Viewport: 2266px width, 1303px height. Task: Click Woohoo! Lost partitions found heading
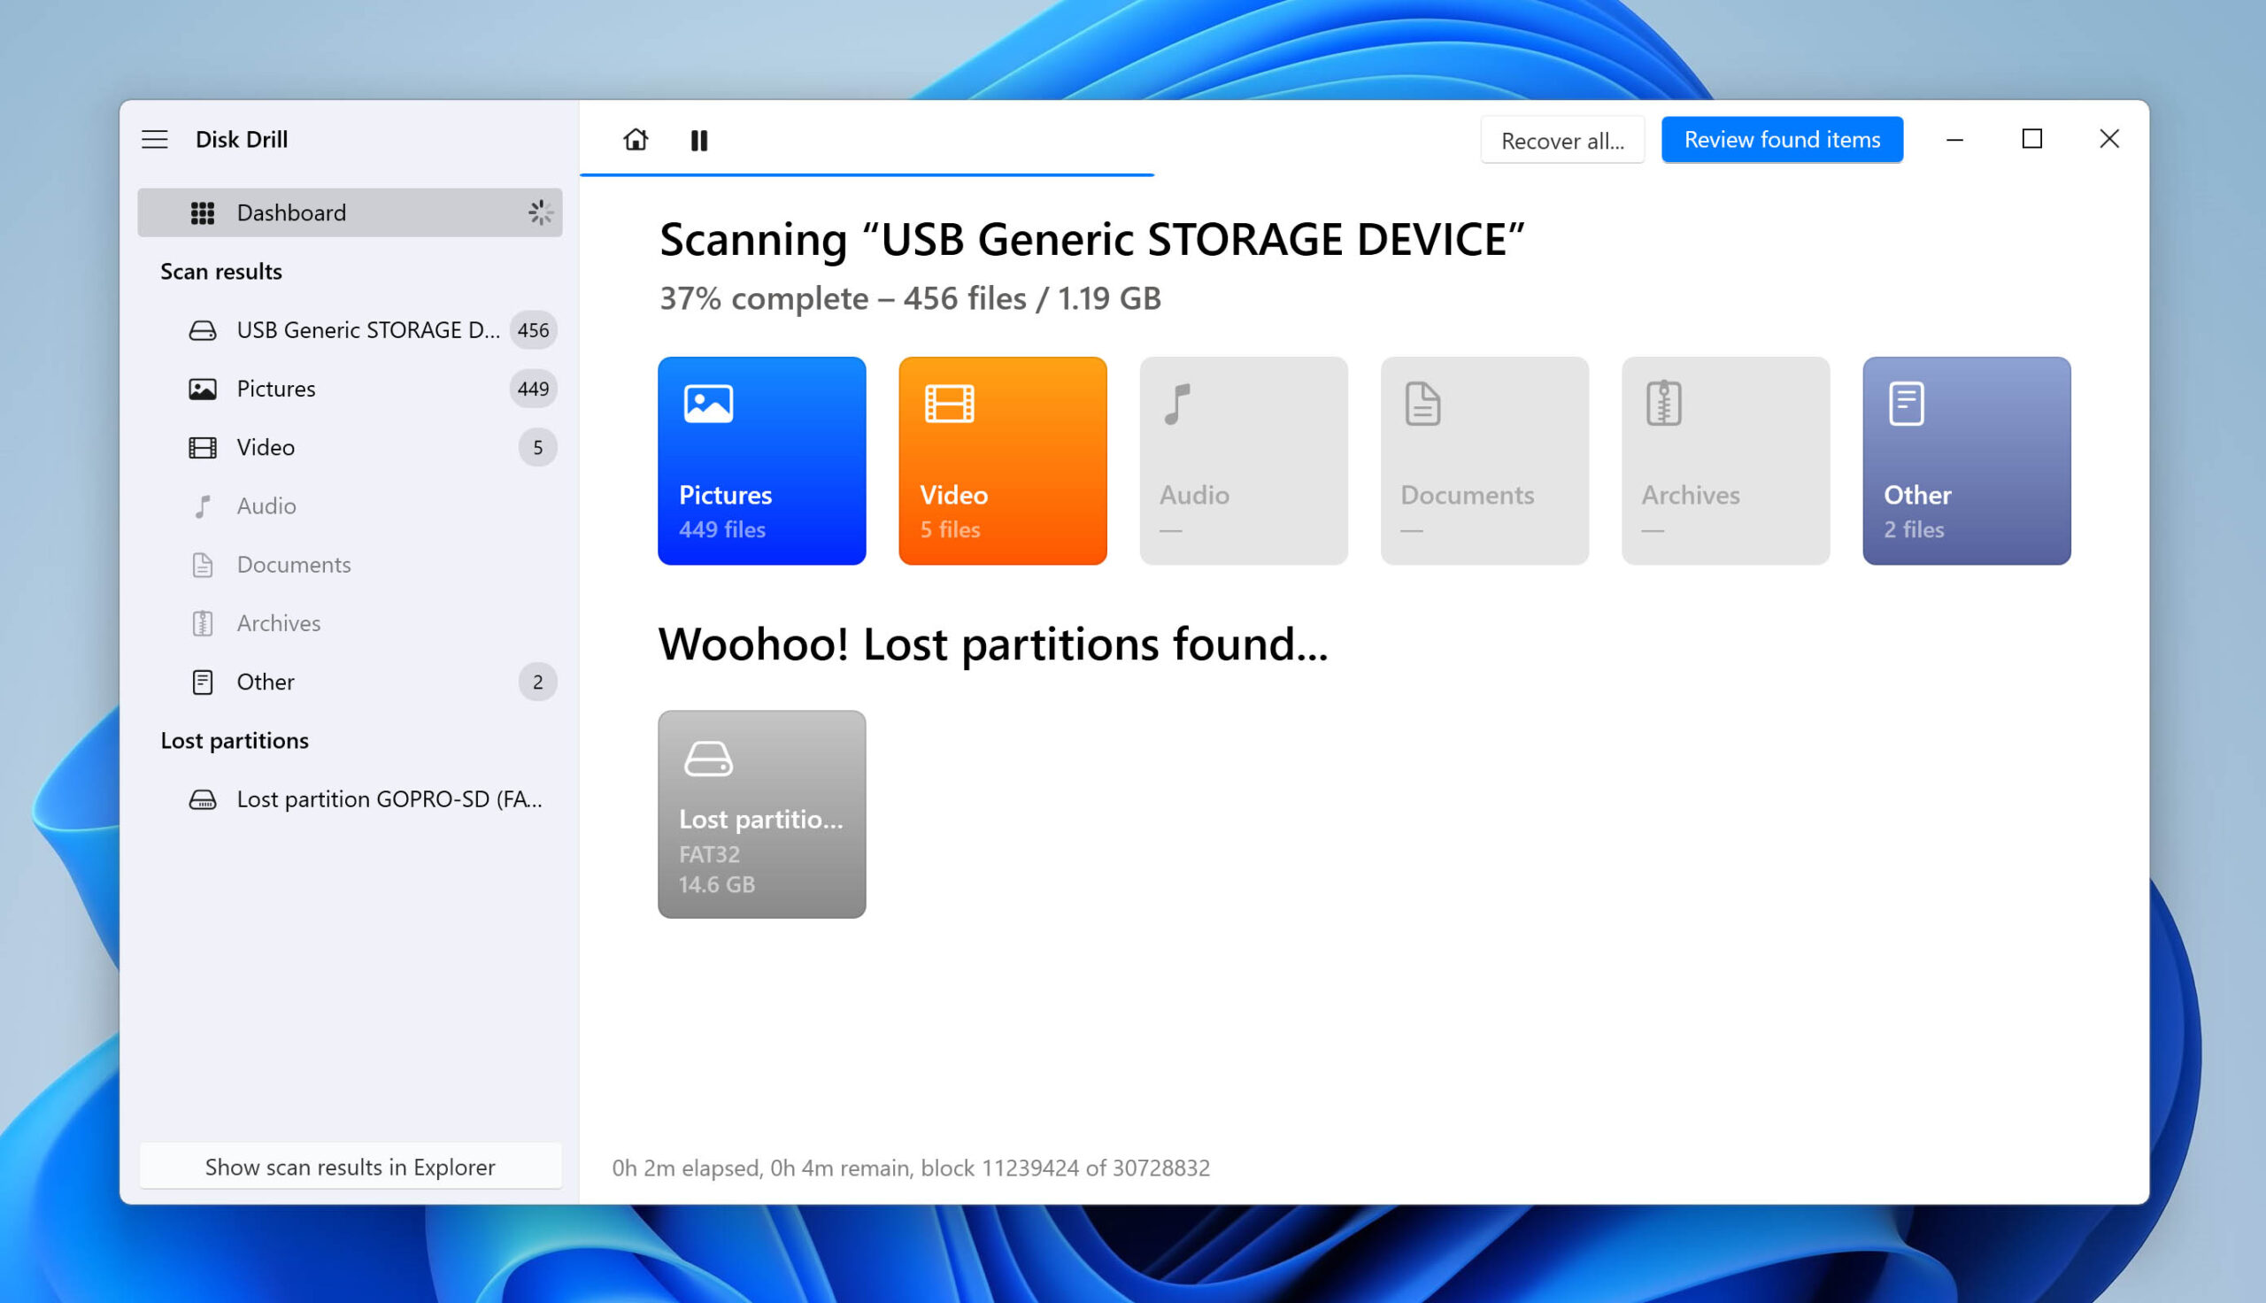point(993,644)
